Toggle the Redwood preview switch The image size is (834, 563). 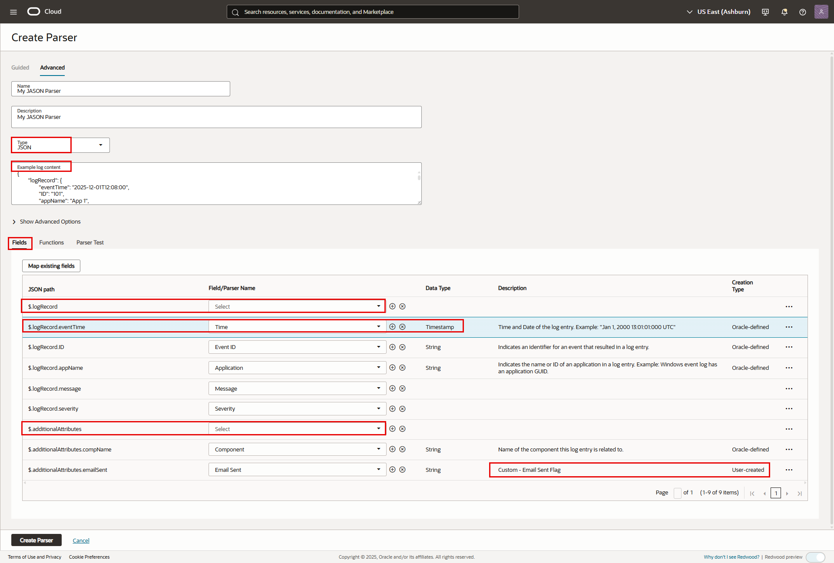(x=815, y=557)
